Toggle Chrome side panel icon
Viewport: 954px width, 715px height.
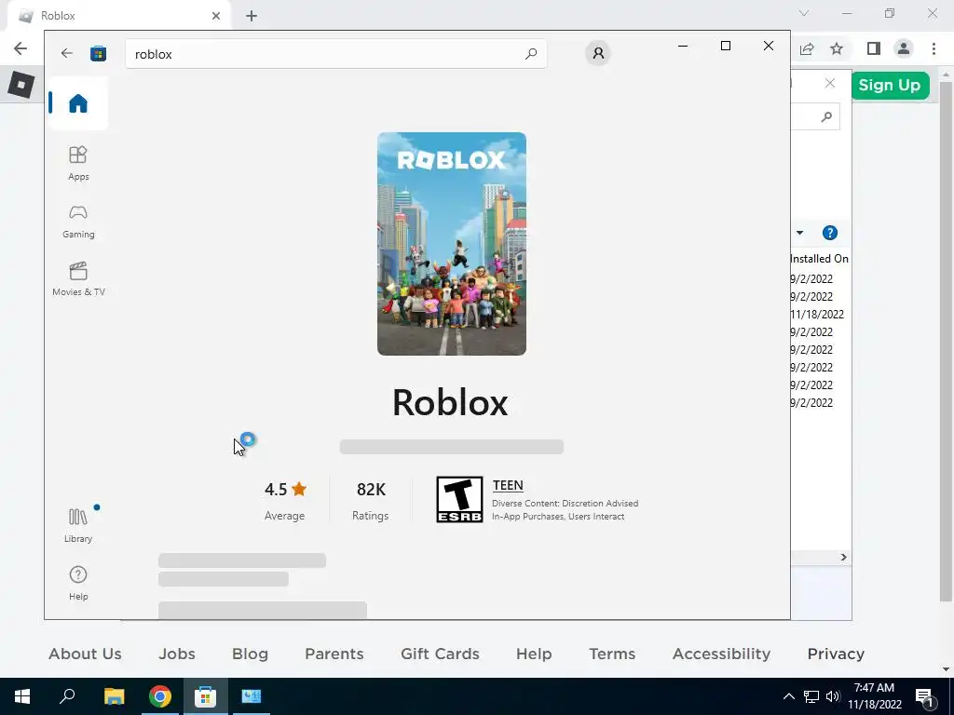pos(874,48)
